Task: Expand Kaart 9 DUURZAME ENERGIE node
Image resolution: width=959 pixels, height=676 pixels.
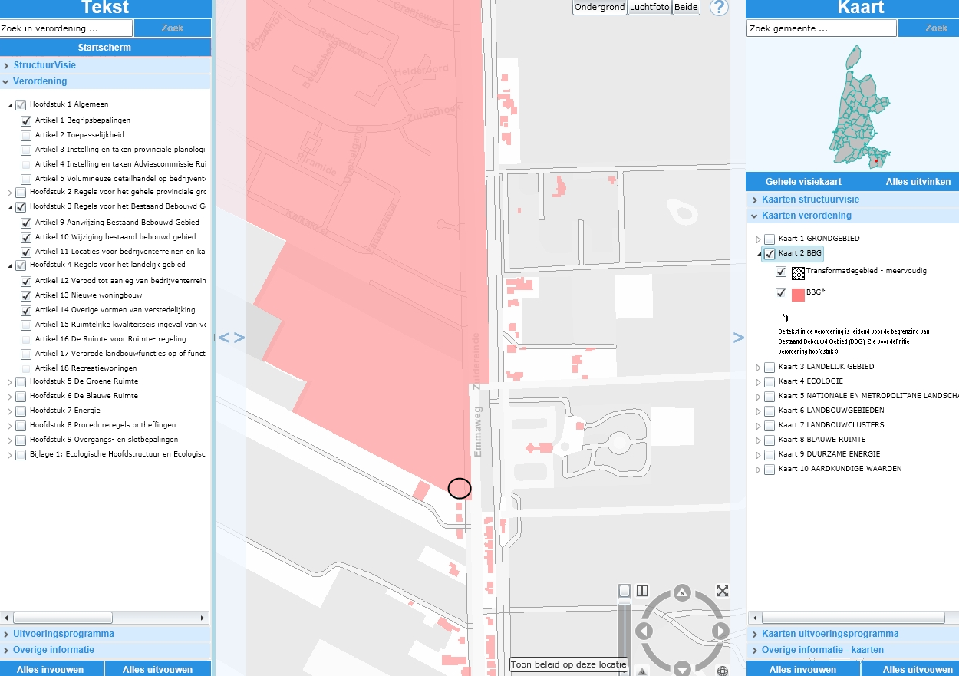Action: click(759, 454)
